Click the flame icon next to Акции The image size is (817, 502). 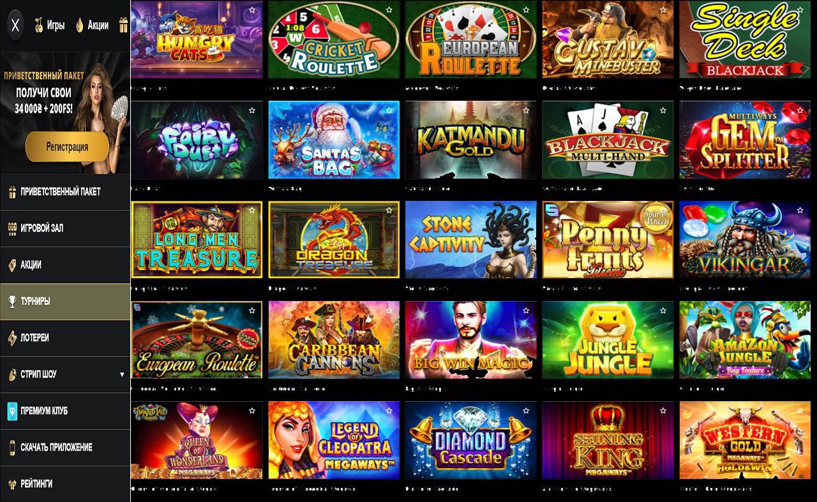(79, 26)
